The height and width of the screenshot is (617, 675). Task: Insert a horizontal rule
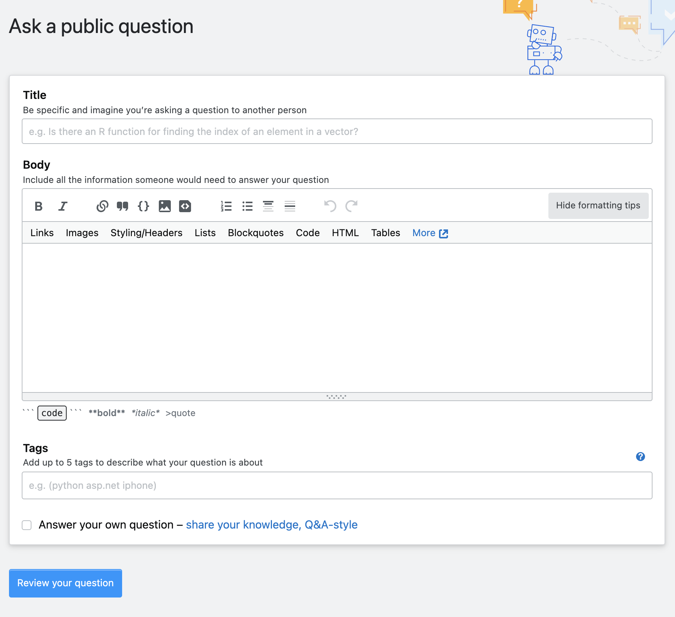pos(290,206)
